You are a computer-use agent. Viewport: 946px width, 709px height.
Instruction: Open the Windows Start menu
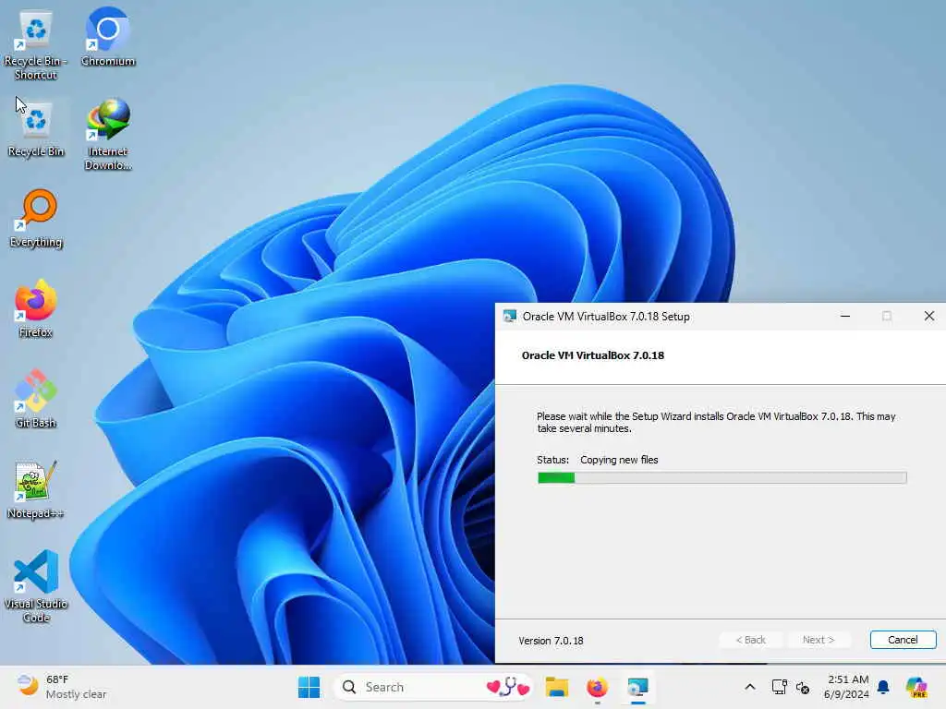pos(309,687)
